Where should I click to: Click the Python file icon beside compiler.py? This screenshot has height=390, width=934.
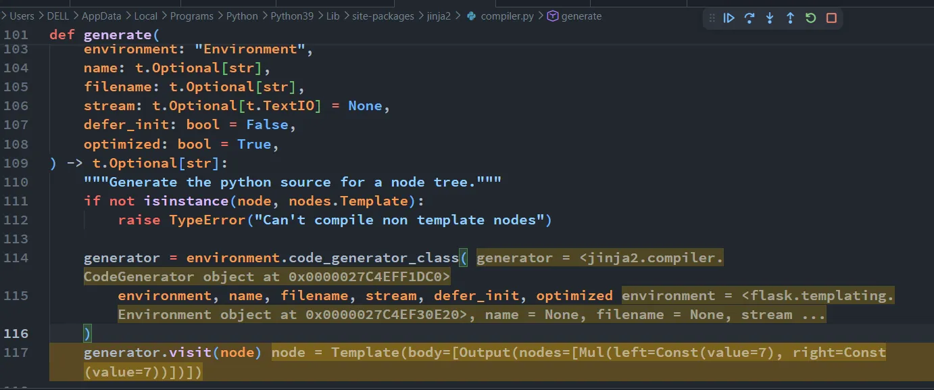coord(471,16)
